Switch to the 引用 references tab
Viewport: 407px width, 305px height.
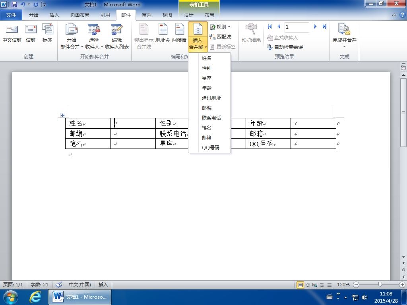tap(105, 15)
